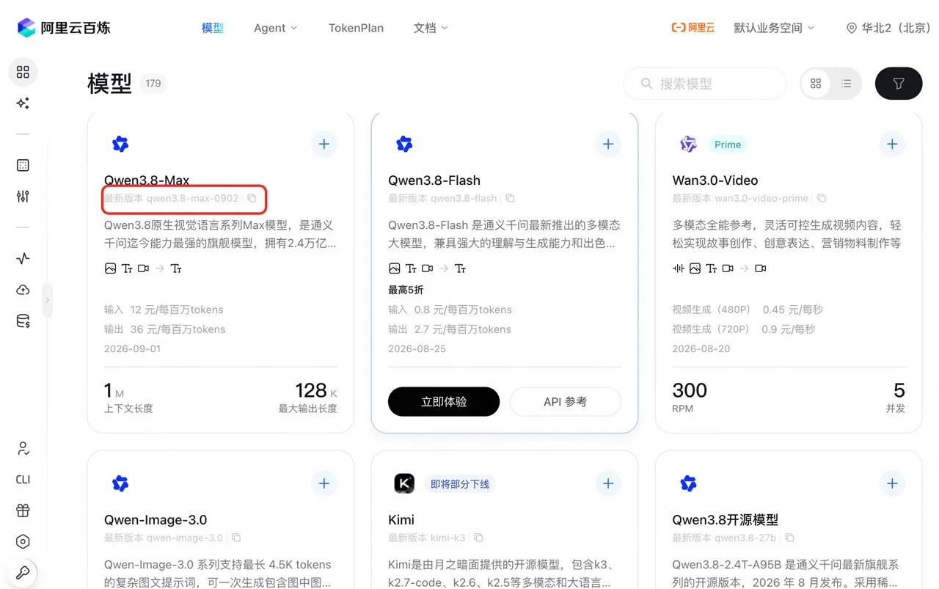Click the date 2026-08-20 on Wan3.0-Video
Viewport: 939px width, 589px height.
[701, 348]
